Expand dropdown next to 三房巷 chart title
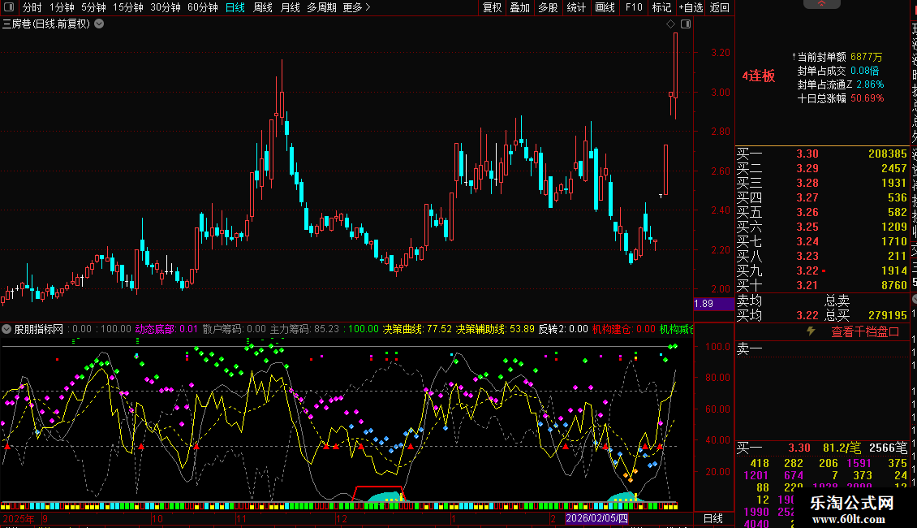 99,24
